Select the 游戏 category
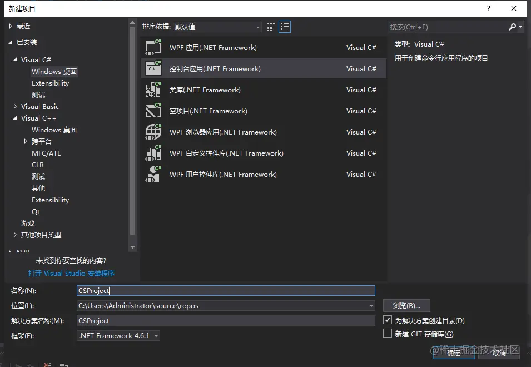 pyautogui.click(x=28, y=224)
